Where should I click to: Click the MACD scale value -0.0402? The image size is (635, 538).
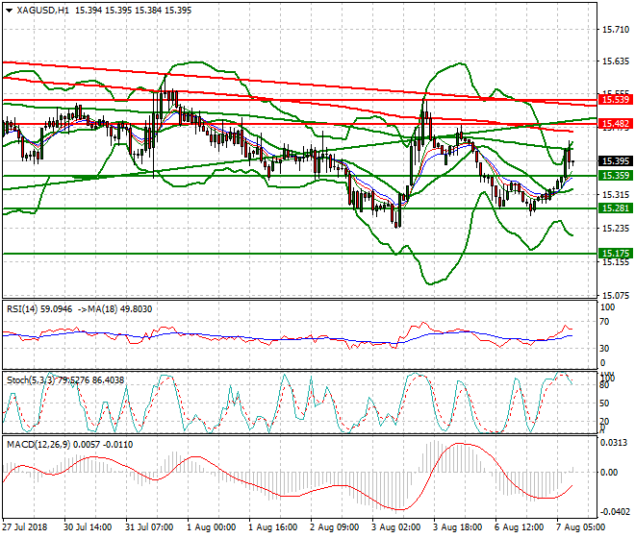tap(615, 512)
